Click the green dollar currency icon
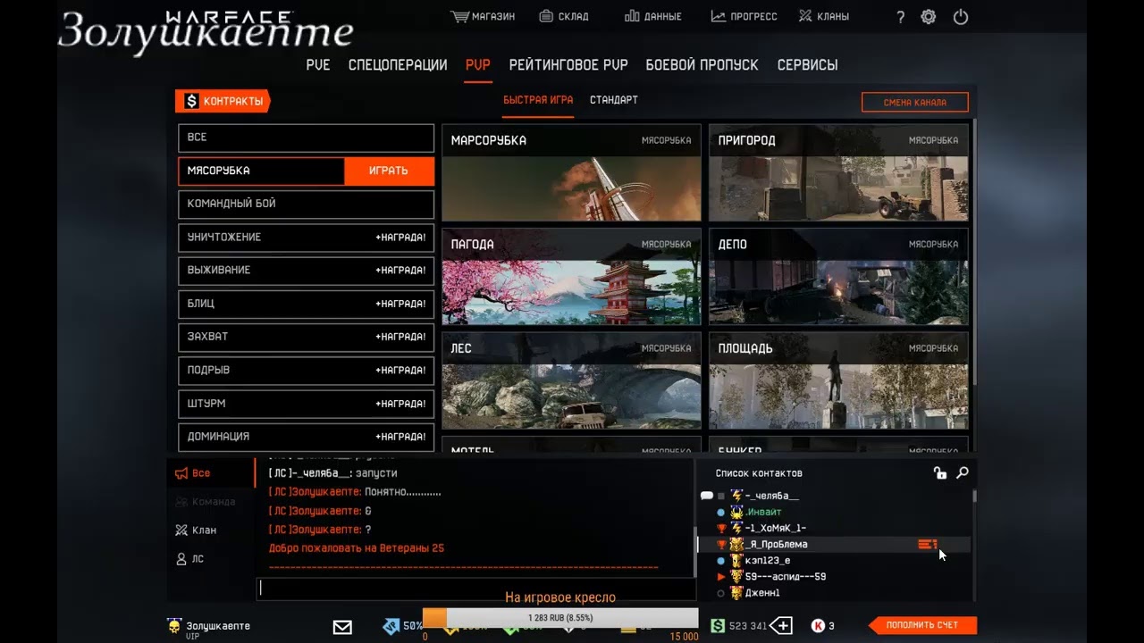 click(x=717, y=626)
